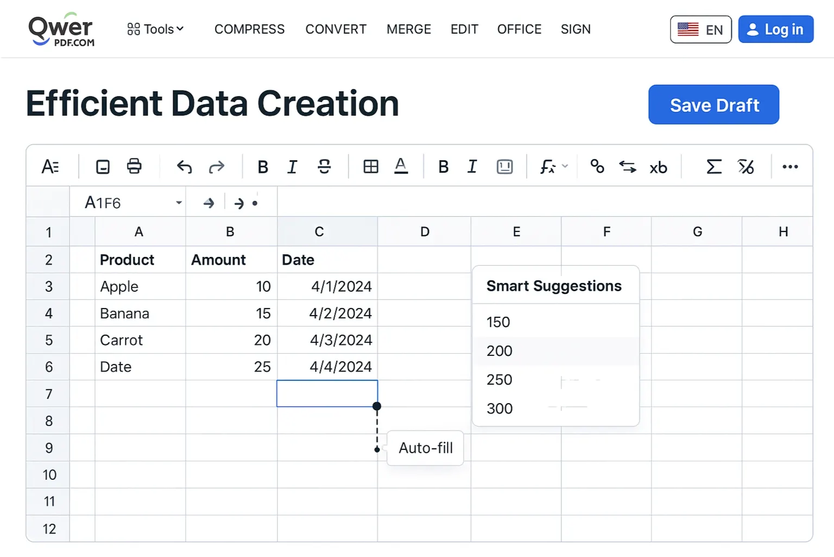Screen dimensions: 834x557
Task: Open the OFFICE menu item
Action: (519, 29)
